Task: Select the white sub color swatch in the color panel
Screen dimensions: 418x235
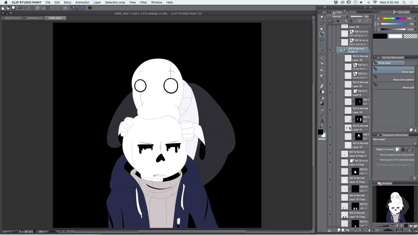Action: (x=395, y=36)
